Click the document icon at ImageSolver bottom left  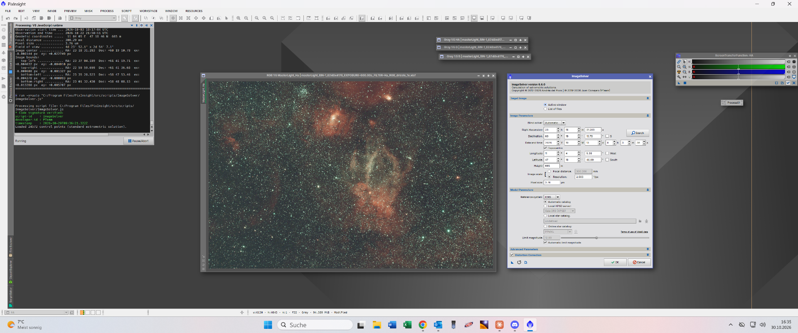(x=526, y=262)
